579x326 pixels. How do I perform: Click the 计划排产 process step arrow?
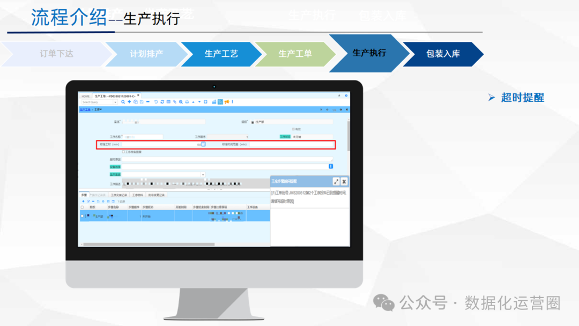[146, 54]
